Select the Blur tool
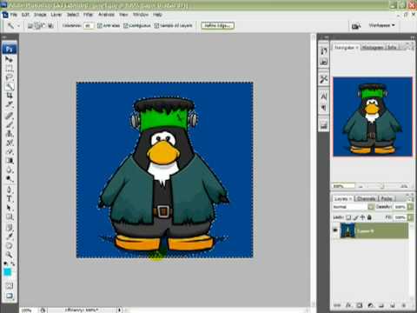The width and height of the screenshot is (417, 313). point(9,170)
